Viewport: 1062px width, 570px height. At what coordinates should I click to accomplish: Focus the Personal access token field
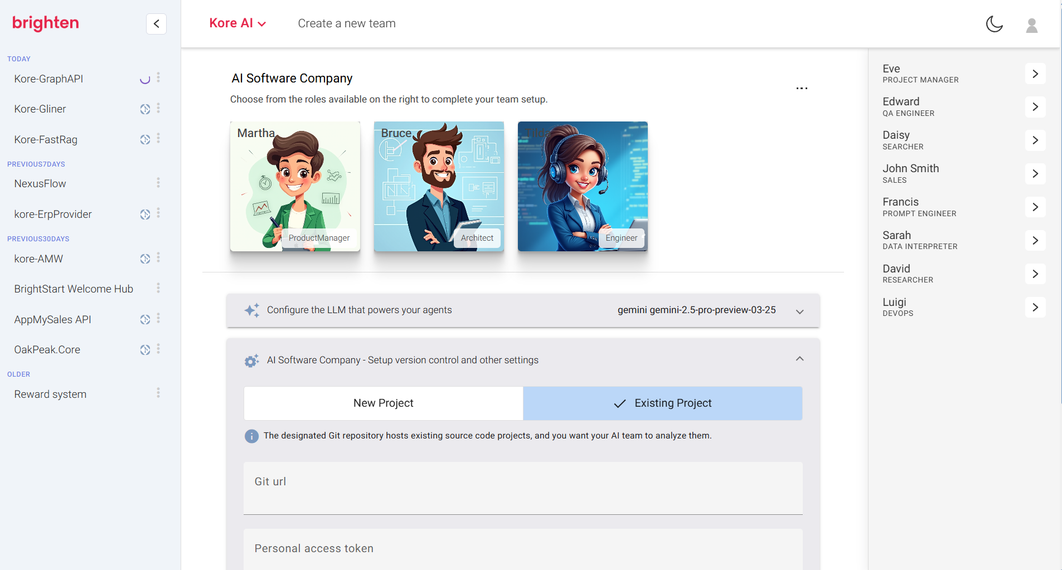click(x=523, y=549)
